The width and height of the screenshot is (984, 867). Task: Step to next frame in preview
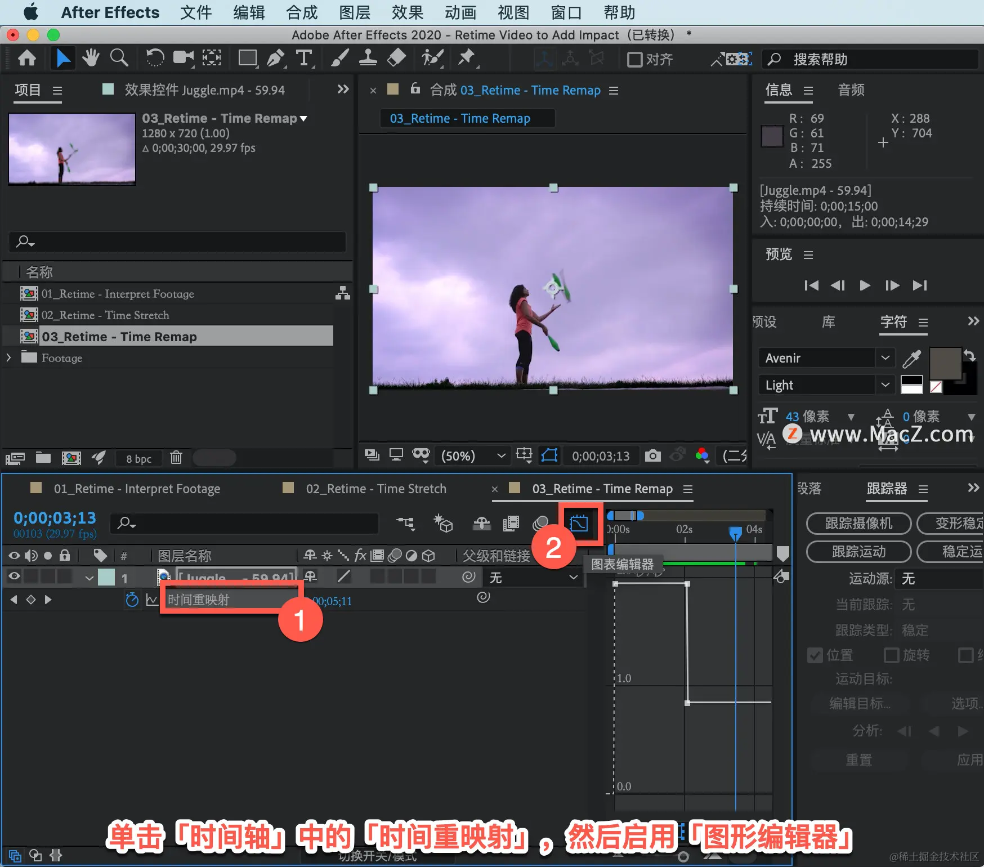(892, 285)
